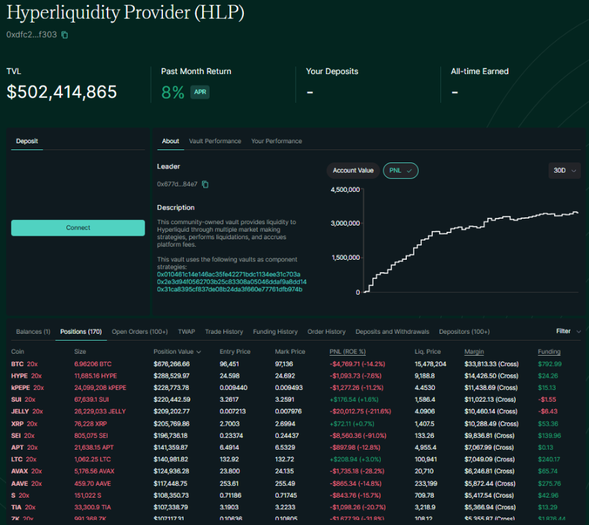Screen dimensions: 589x525
Task: Open the Funding History tab
Action: [x=275, y=332]
